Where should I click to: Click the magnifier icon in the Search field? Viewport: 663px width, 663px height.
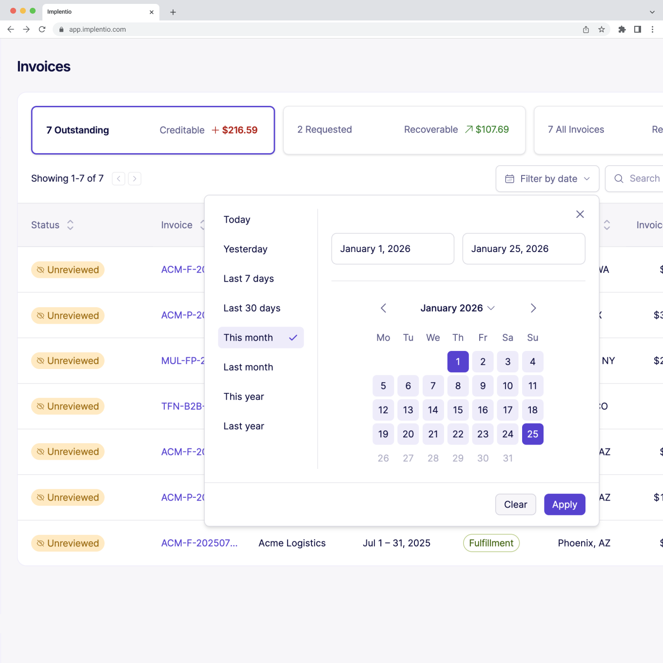point(619,178)
